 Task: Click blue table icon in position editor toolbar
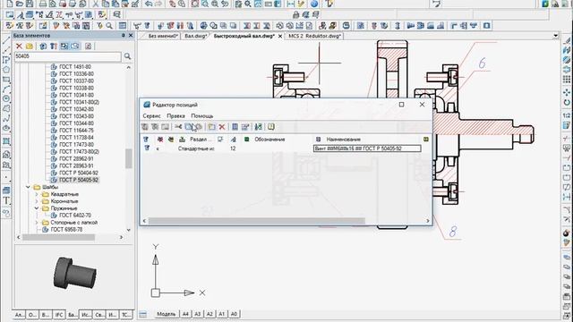coord(235,127)
